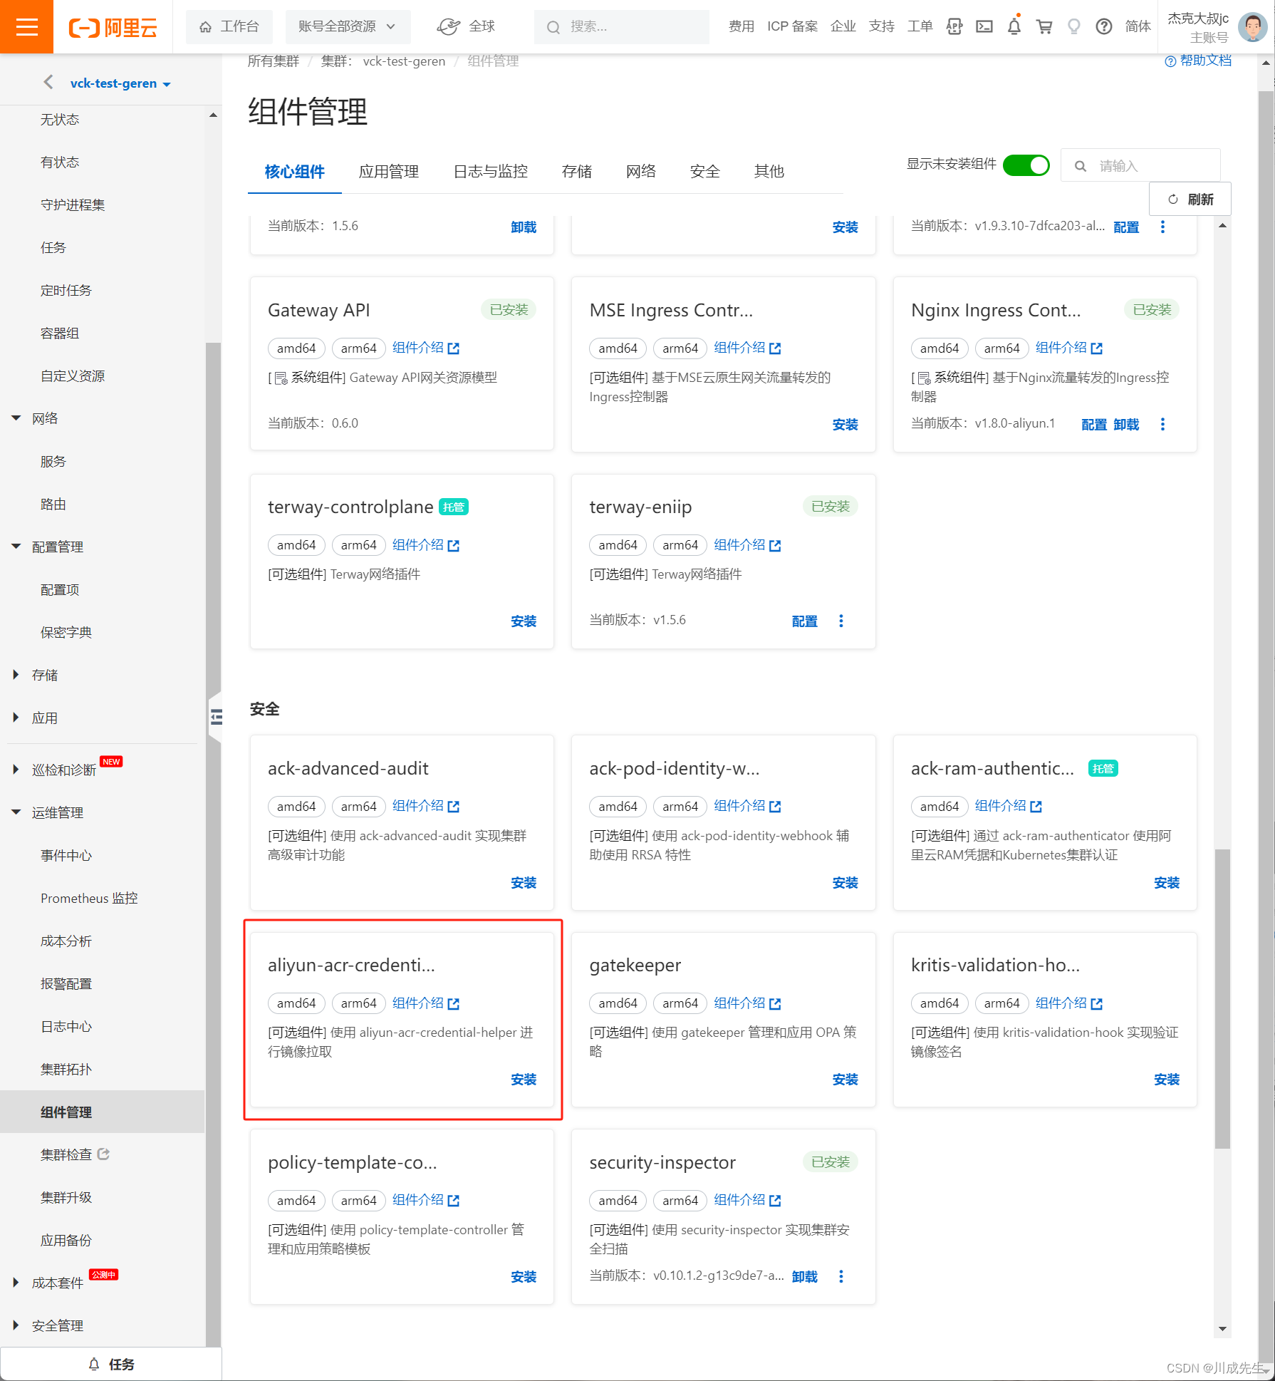Open the shopping cart icon
Screen dimensions: 1275x1381
click(x=1044, y=27)
